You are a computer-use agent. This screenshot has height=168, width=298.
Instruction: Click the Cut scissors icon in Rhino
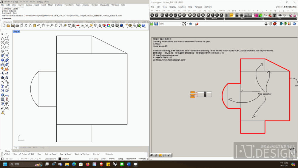click(x=26, y=25)
